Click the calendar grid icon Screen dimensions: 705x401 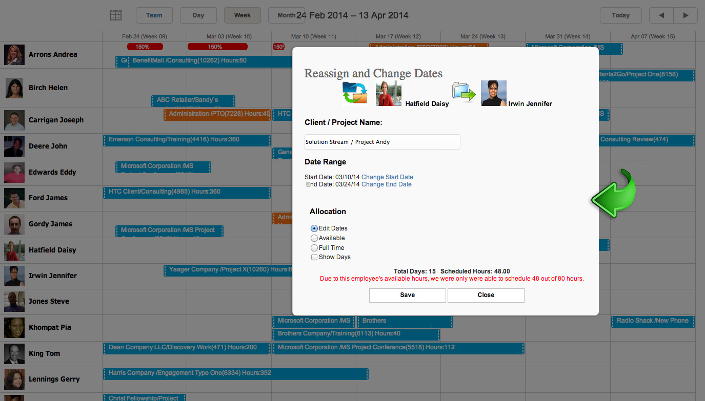click(x=116, y=15)
